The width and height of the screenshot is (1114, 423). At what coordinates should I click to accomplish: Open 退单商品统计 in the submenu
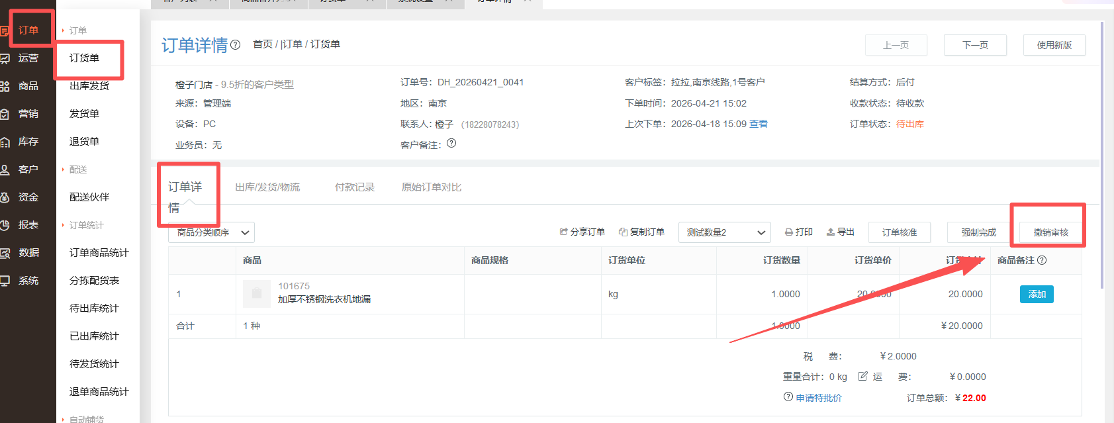click(99, 392)
